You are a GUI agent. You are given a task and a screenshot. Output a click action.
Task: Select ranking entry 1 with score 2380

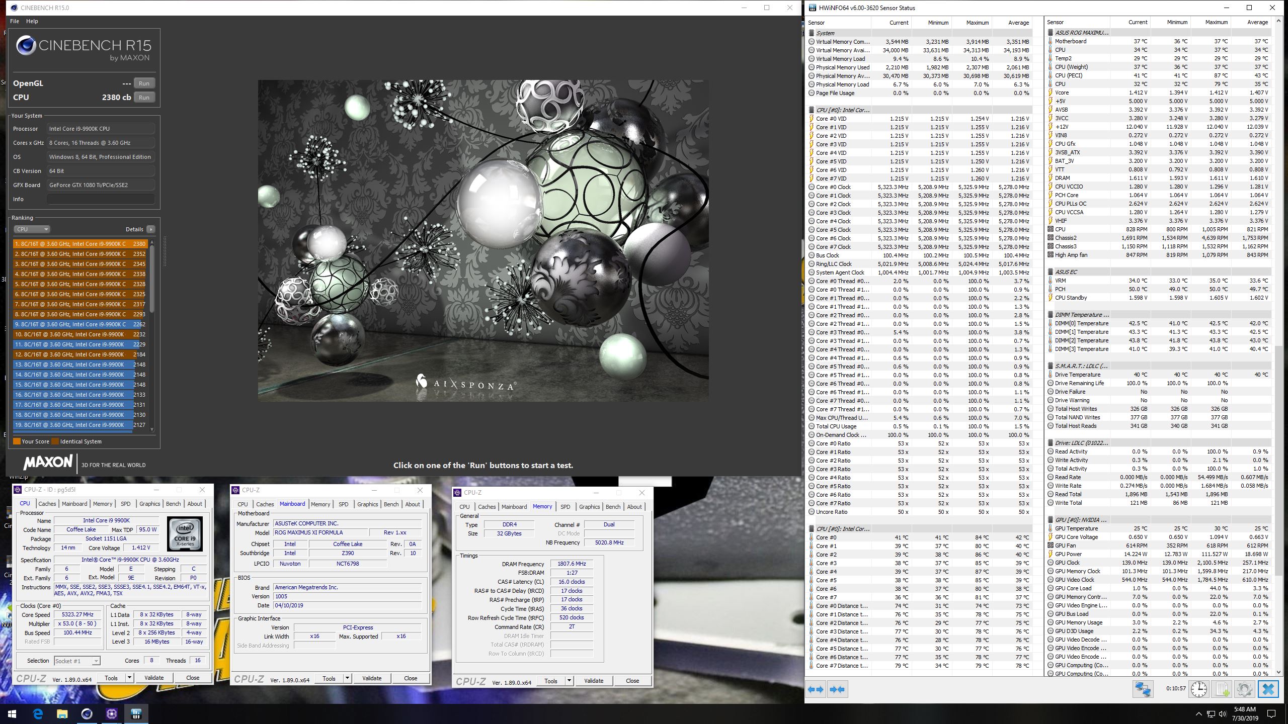pyautogui.click(x=80, y=244)
